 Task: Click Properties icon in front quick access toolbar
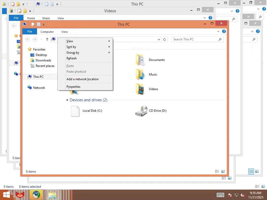pos(33,24)
